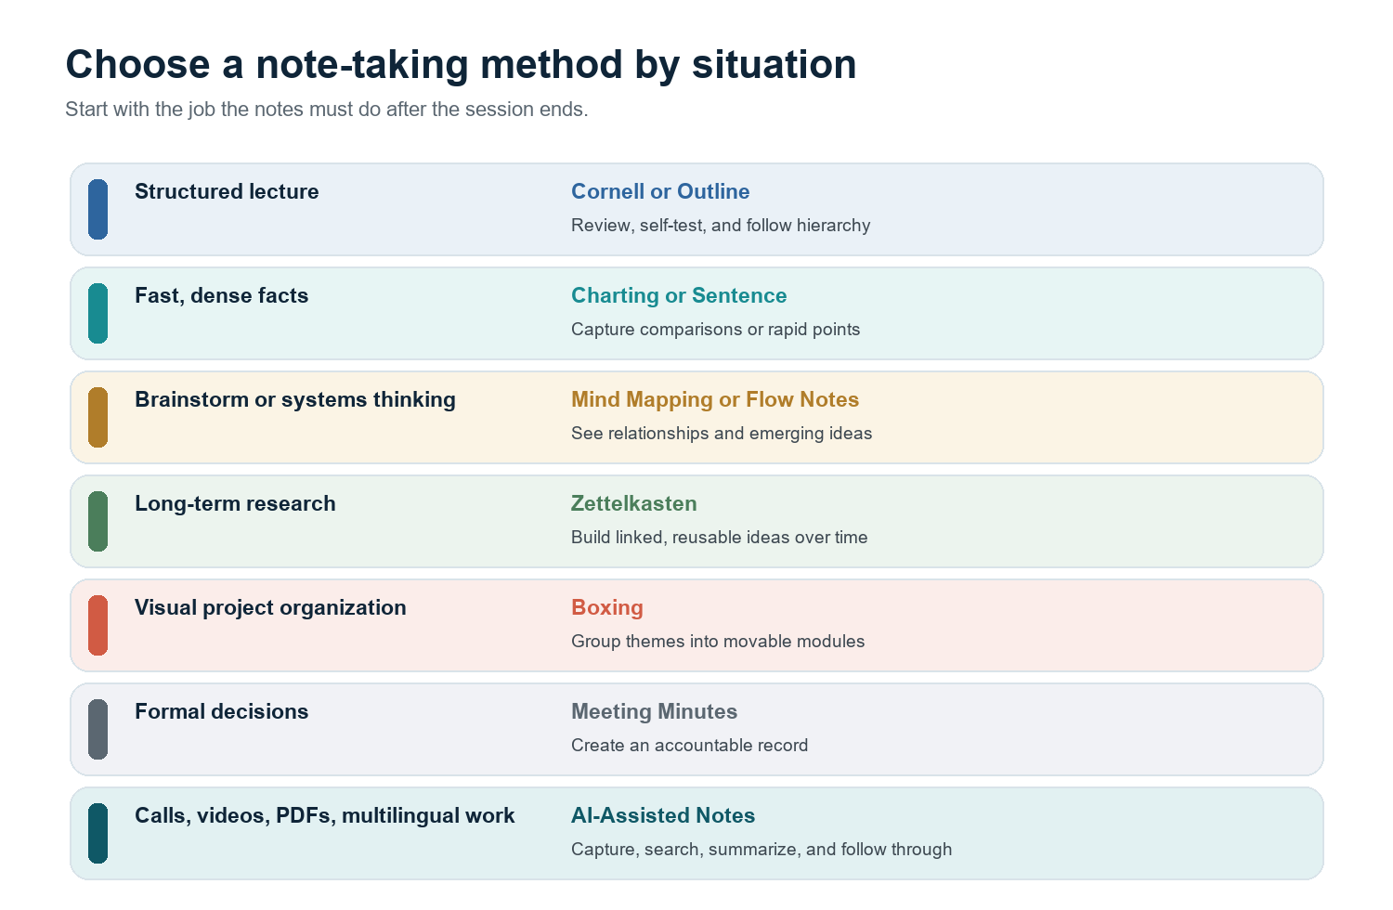This screenshot has height=910, width=1393.
Task: Click the dark teal pill beside Calls row
Action: pos(98,833)
